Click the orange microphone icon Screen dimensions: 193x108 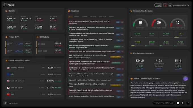pos(165,5)
